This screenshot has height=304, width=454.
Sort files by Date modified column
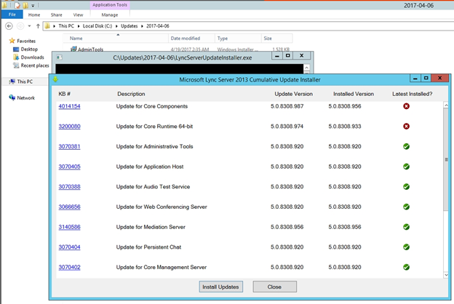[191, 39]
